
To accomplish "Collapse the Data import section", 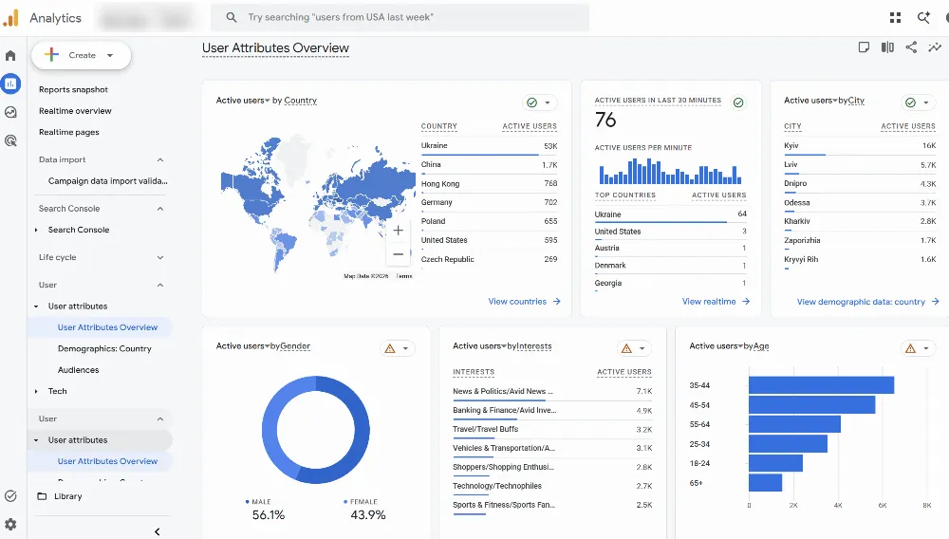I will tap(160, 159).
